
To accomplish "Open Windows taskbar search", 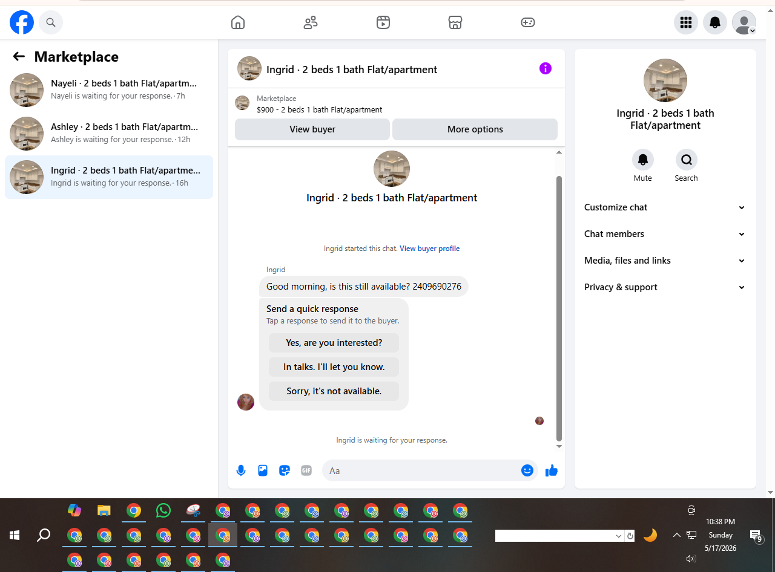I will pos(44,535).
